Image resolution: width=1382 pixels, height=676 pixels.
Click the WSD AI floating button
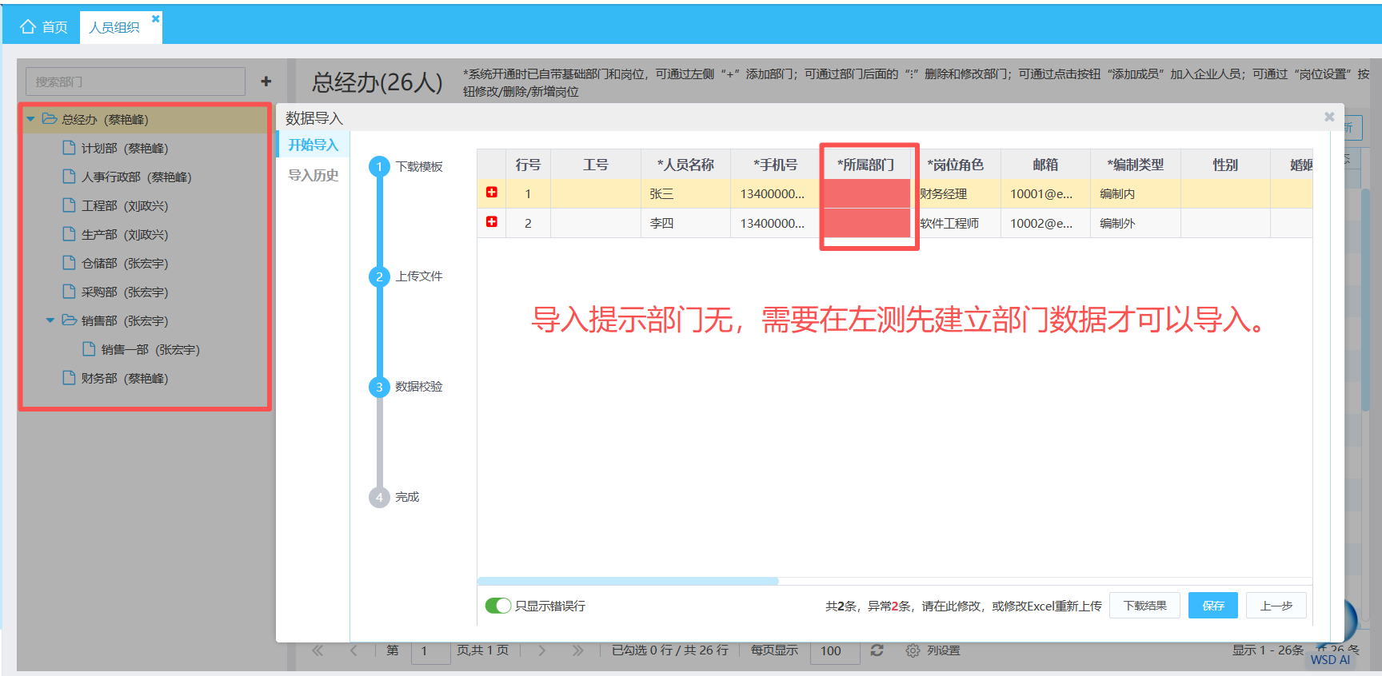pyautogui.click(x=1331, y=658)
